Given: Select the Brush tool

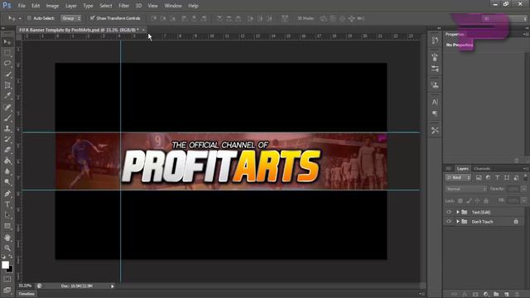Looking at the screenshot, I should click(7, 118).
